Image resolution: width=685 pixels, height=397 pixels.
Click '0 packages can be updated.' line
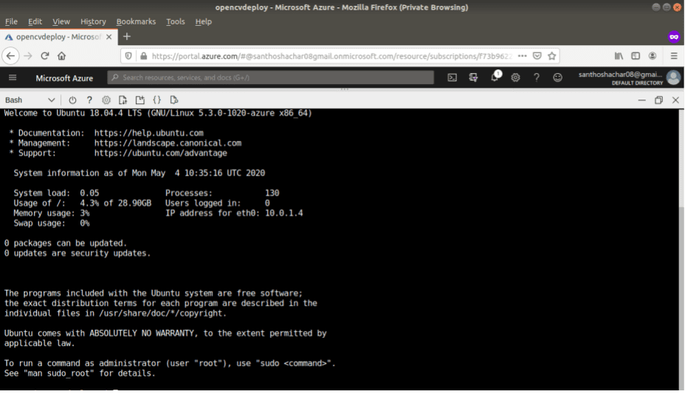[66, 244]
